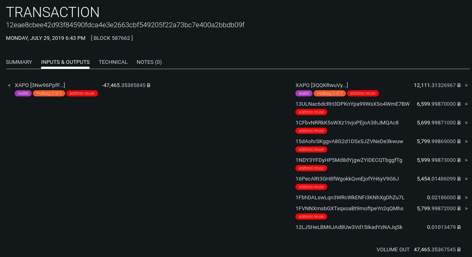The width and height of the screenshot is (472, 257).
Task: Expand the XAPO output with its right chevron
Action: point(466,85)
